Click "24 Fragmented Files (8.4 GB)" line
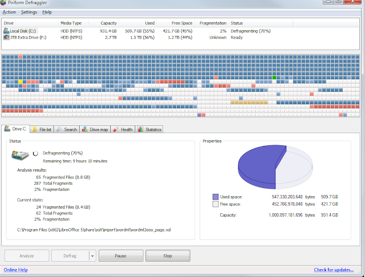The width and height of the screenshot is (365, 277). pos(63,207)
